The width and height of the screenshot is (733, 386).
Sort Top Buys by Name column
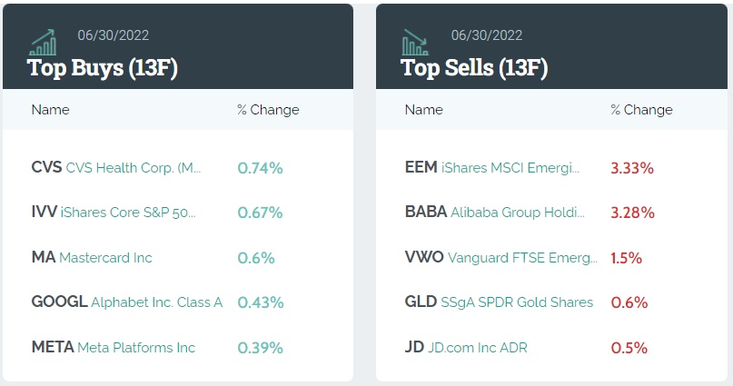pyautogui.click(x=50, y=110)
